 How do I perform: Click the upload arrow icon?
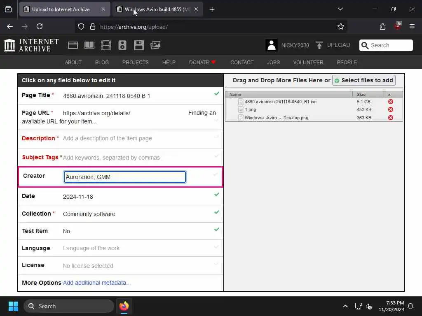click(x=319, y=45)
